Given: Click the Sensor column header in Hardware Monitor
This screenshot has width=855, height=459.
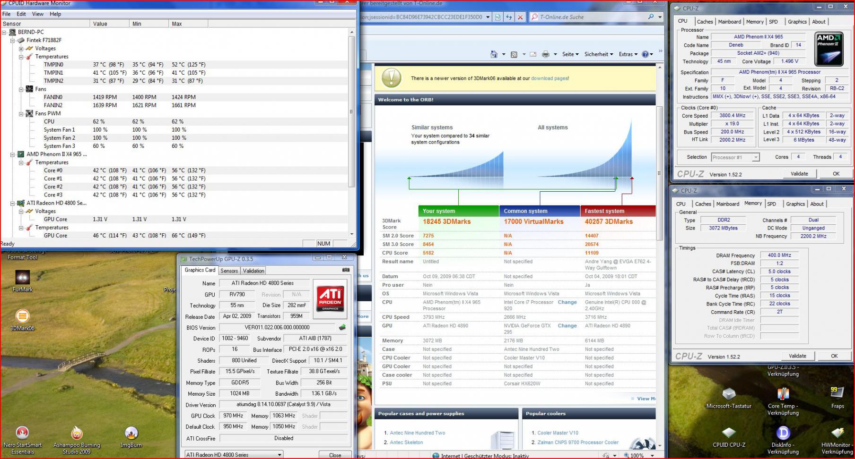Looking at the screenshot, I should click(45, 24).
